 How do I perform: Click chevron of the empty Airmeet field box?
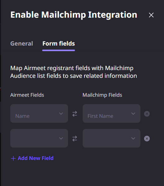pos(61,139)
